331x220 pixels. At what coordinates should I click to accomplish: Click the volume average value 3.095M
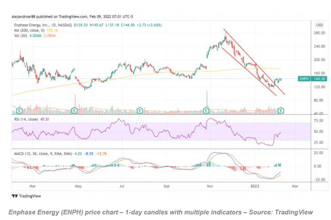[x=49, y=36]
